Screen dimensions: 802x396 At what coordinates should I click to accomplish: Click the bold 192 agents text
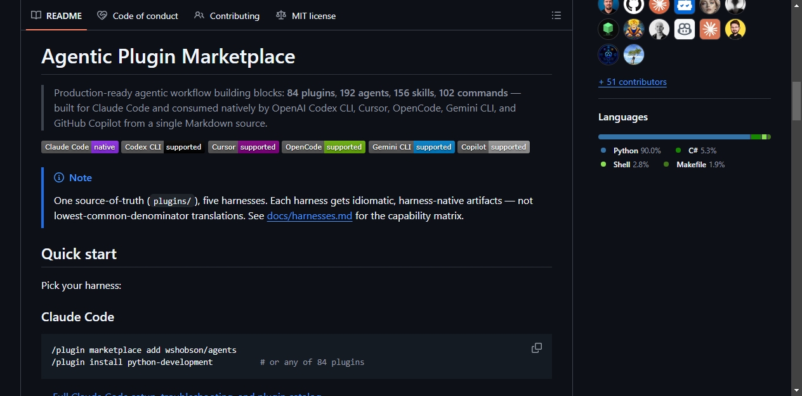point(364,93)
